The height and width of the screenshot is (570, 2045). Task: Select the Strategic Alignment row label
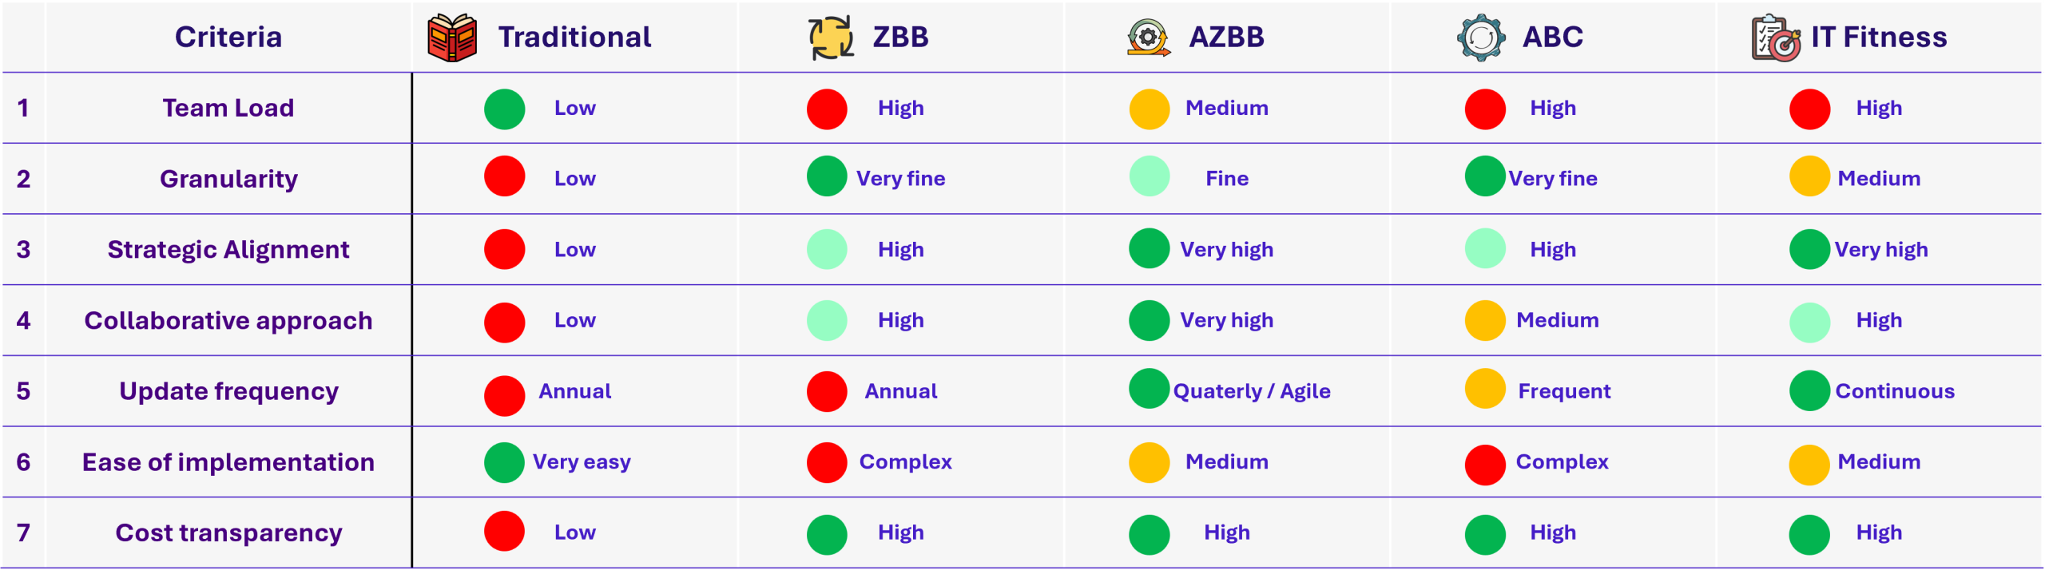point(228,250)
